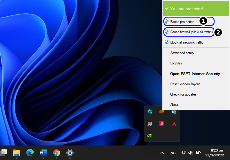Open Advanced setup from ESET menu
230x160 pixels.
196,53
